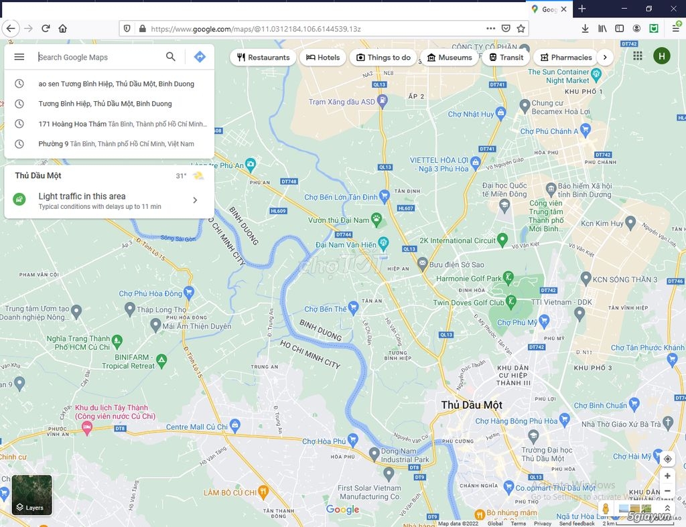The width and height of the screenshot is (686, 527).
Task: Click the Thủ Dầu Một city label
Action: coord(472,405)
